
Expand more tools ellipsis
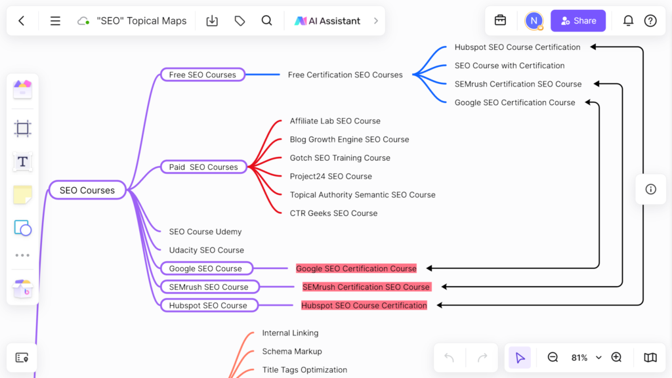click(x=23, y=255)
